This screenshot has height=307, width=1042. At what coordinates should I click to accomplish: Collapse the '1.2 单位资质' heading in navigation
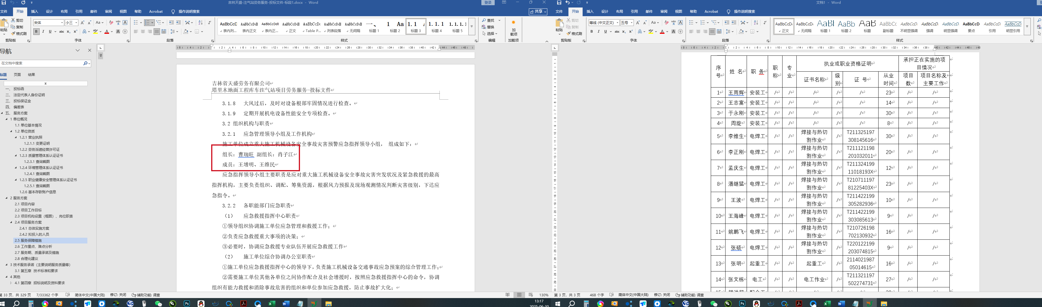point(11,131)
